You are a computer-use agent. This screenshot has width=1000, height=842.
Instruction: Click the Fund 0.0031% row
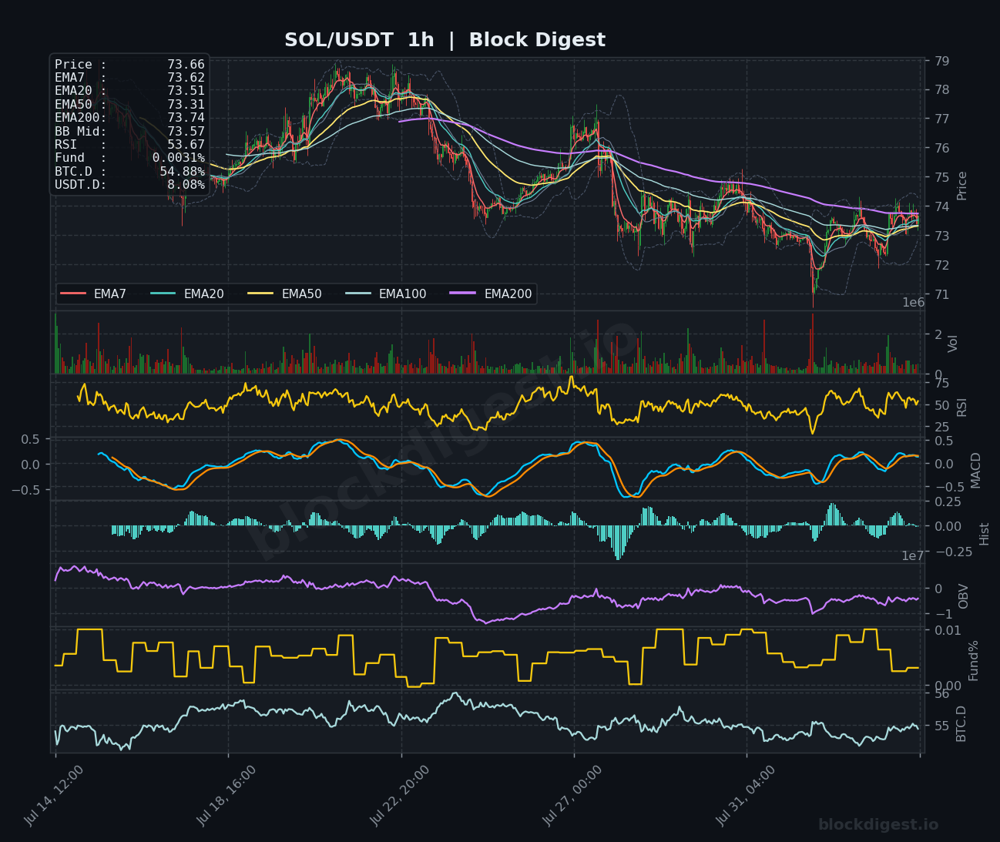[129, 158]
